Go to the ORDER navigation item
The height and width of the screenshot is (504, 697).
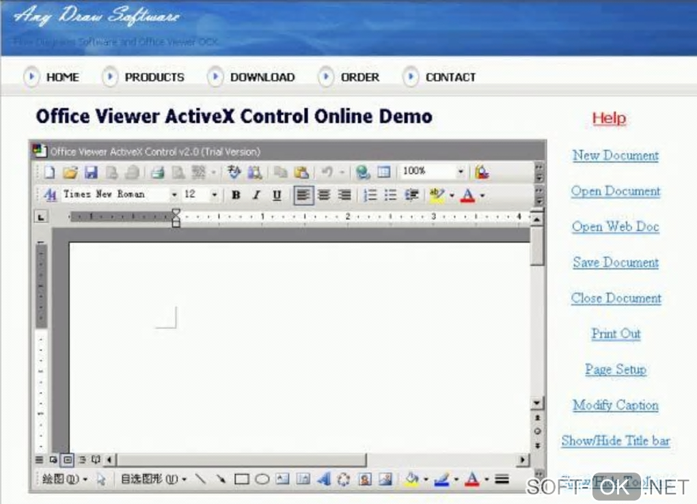(x=360, y=77)
